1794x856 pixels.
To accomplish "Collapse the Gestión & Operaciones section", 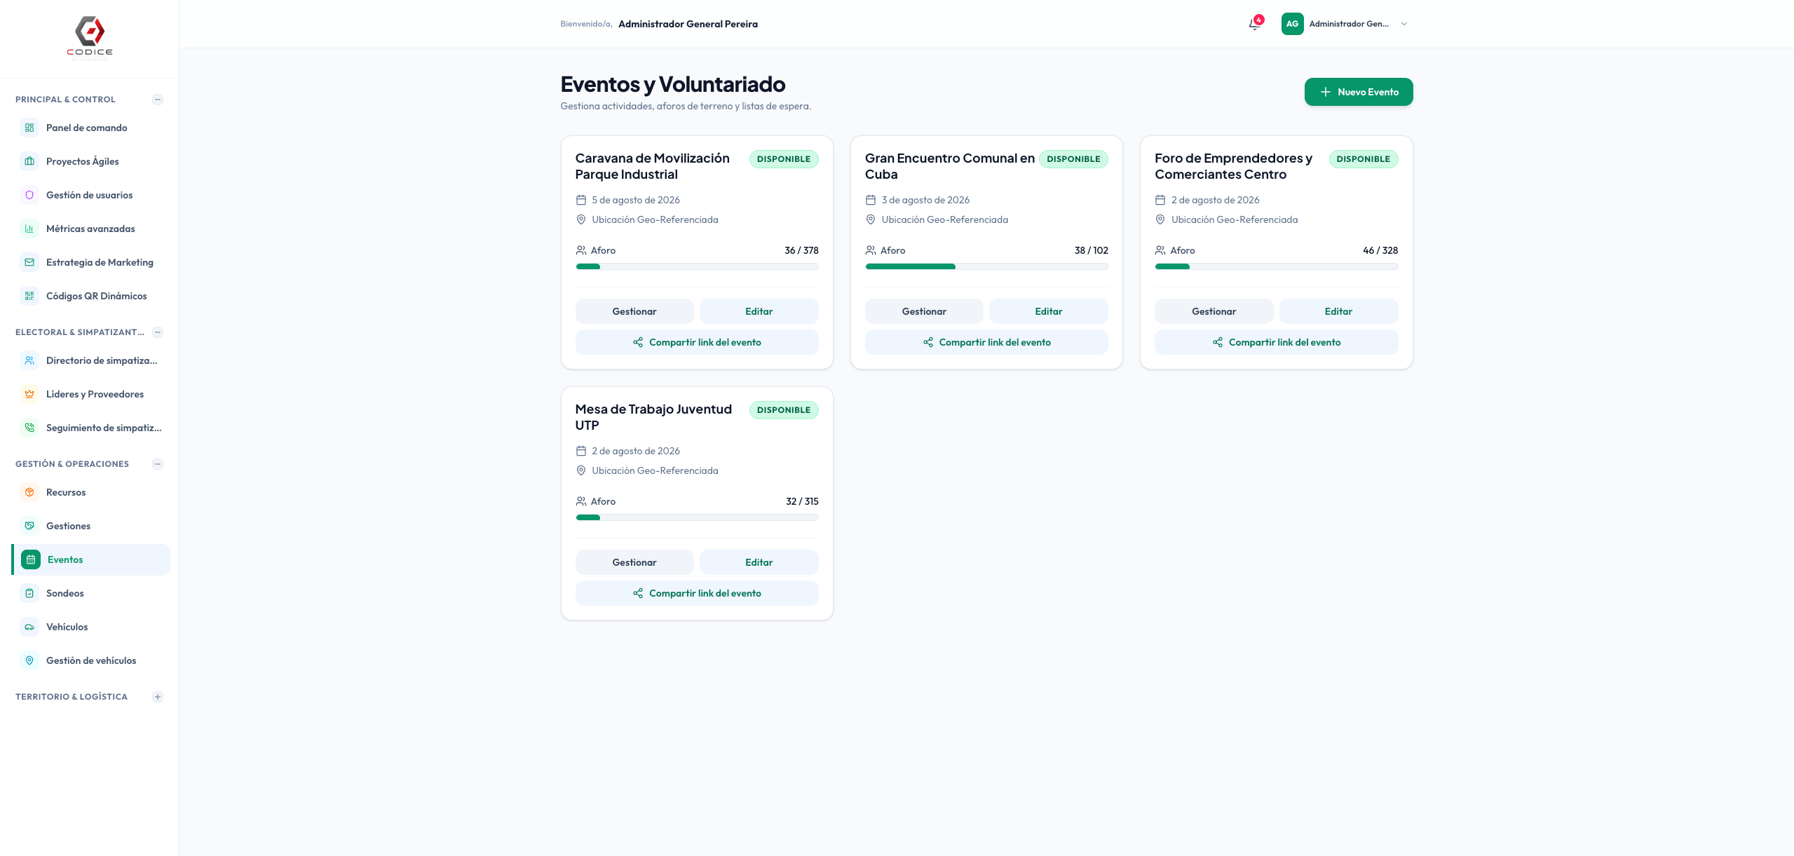I will point(158,464).
